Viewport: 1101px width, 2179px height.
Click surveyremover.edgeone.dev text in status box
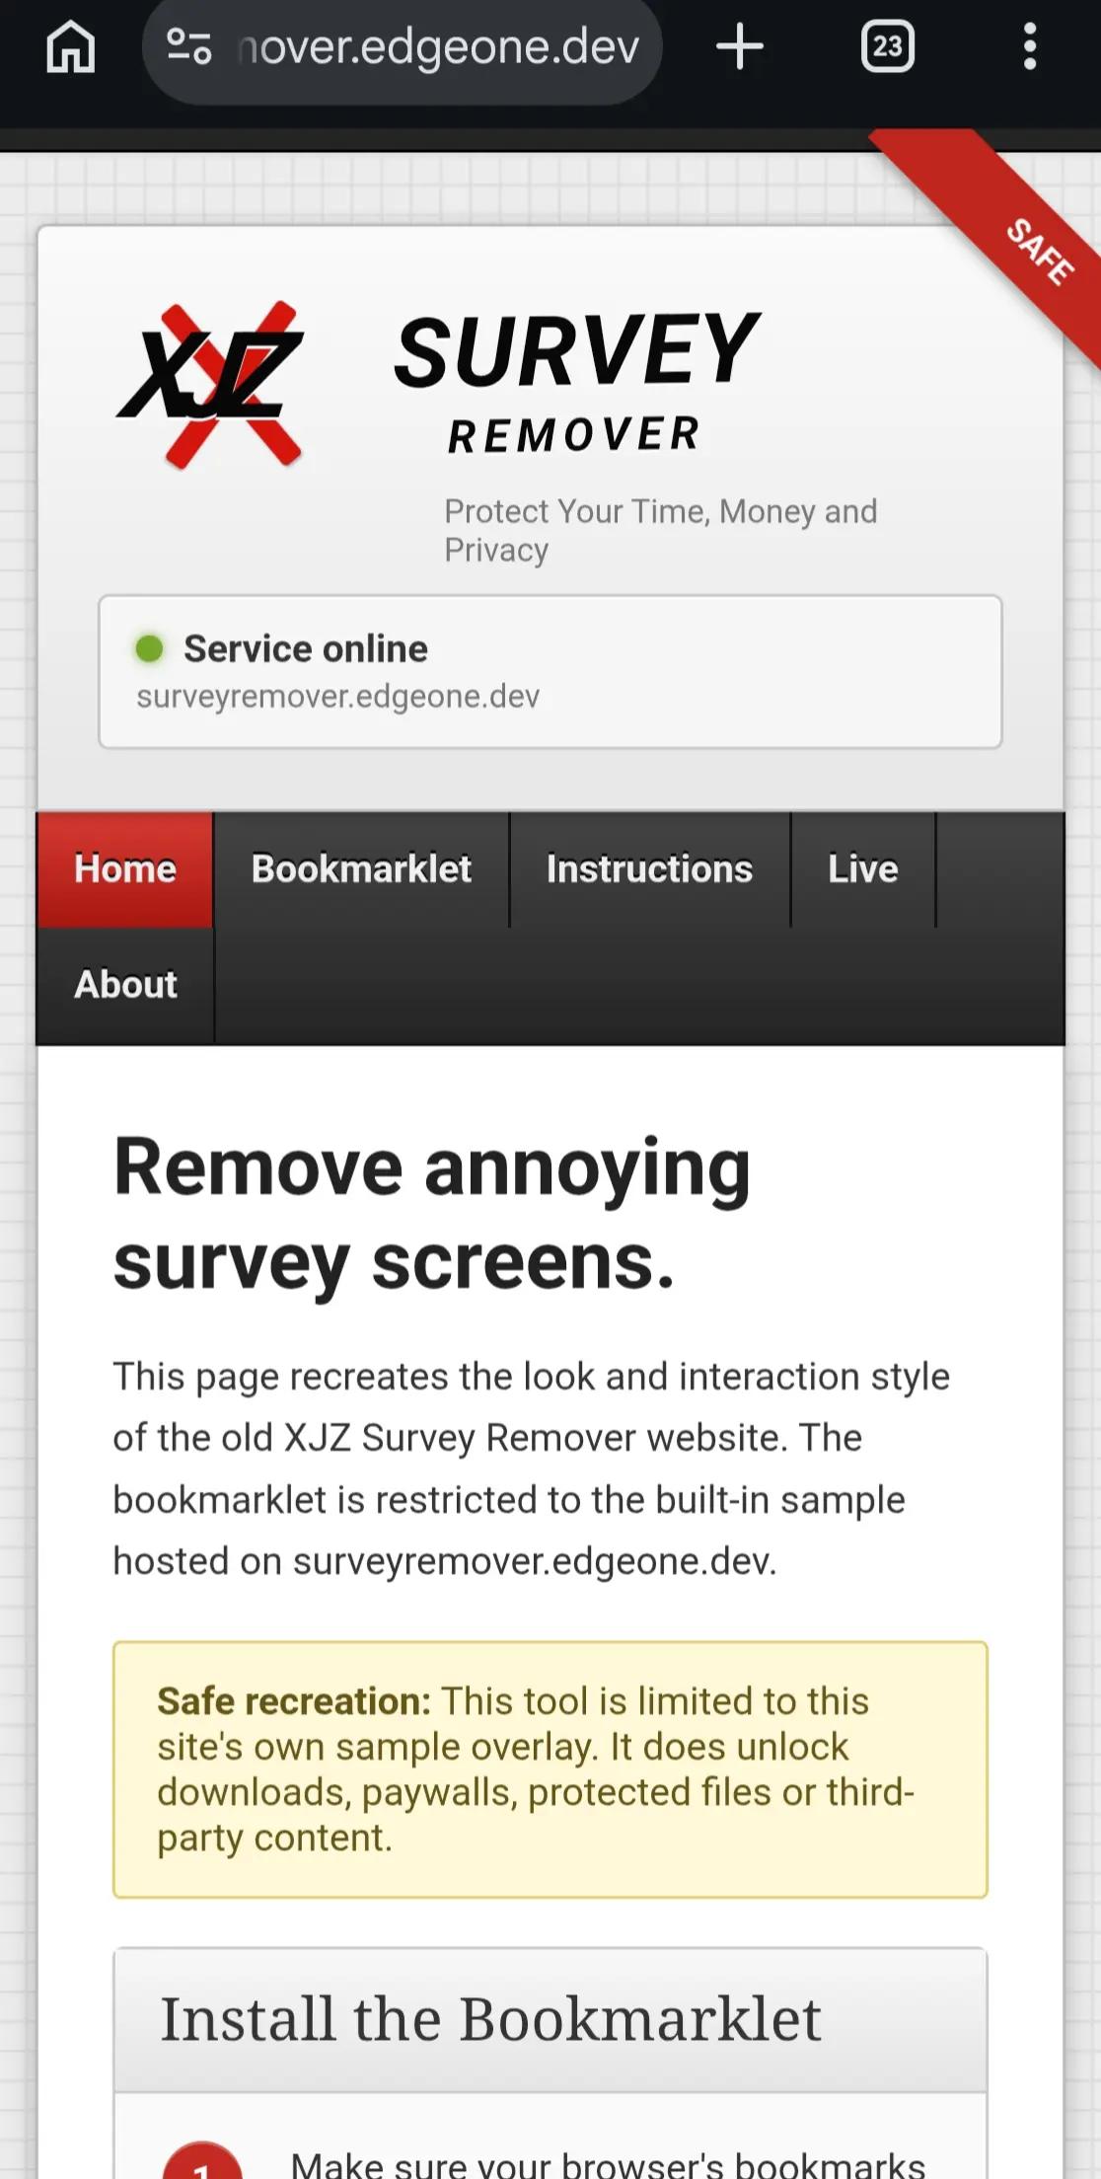(x=338, y=697)
